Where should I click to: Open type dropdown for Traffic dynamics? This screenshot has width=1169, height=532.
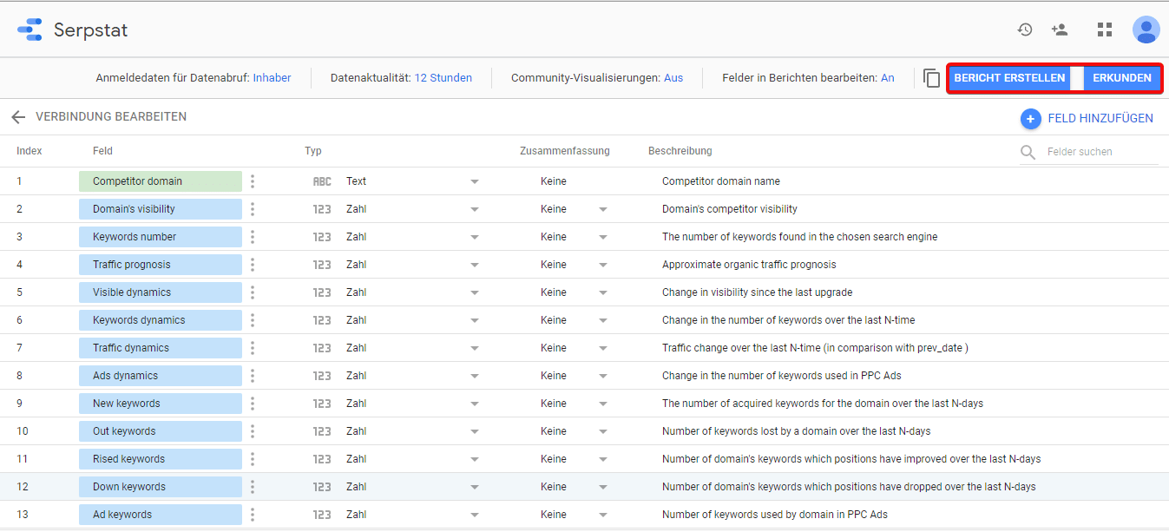[x=475, y=348]
